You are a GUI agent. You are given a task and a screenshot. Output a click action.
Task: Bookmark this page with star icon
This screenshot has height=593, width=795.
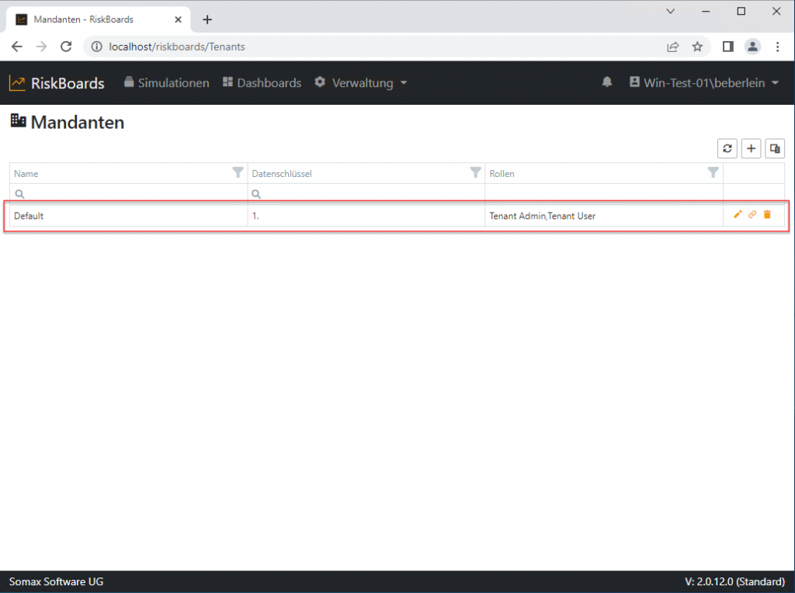click(697, 47)
